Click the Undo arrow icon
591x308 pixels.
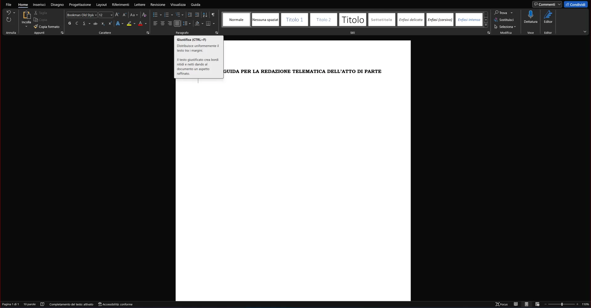click(9, 13)
